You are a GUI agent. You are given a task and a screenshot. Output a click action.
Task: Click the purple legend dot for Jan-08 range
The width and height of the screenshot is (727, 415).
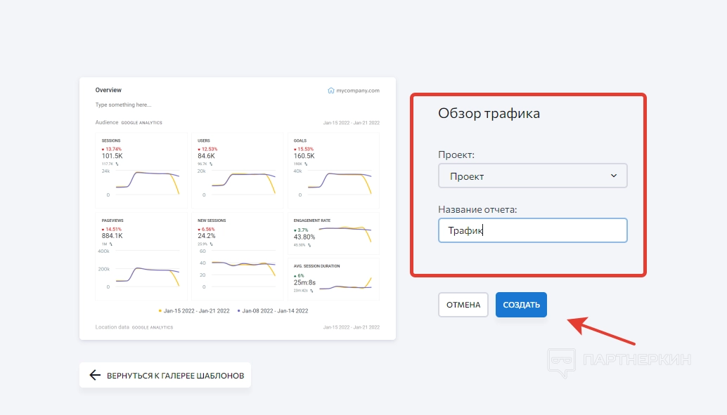(239, 310)
